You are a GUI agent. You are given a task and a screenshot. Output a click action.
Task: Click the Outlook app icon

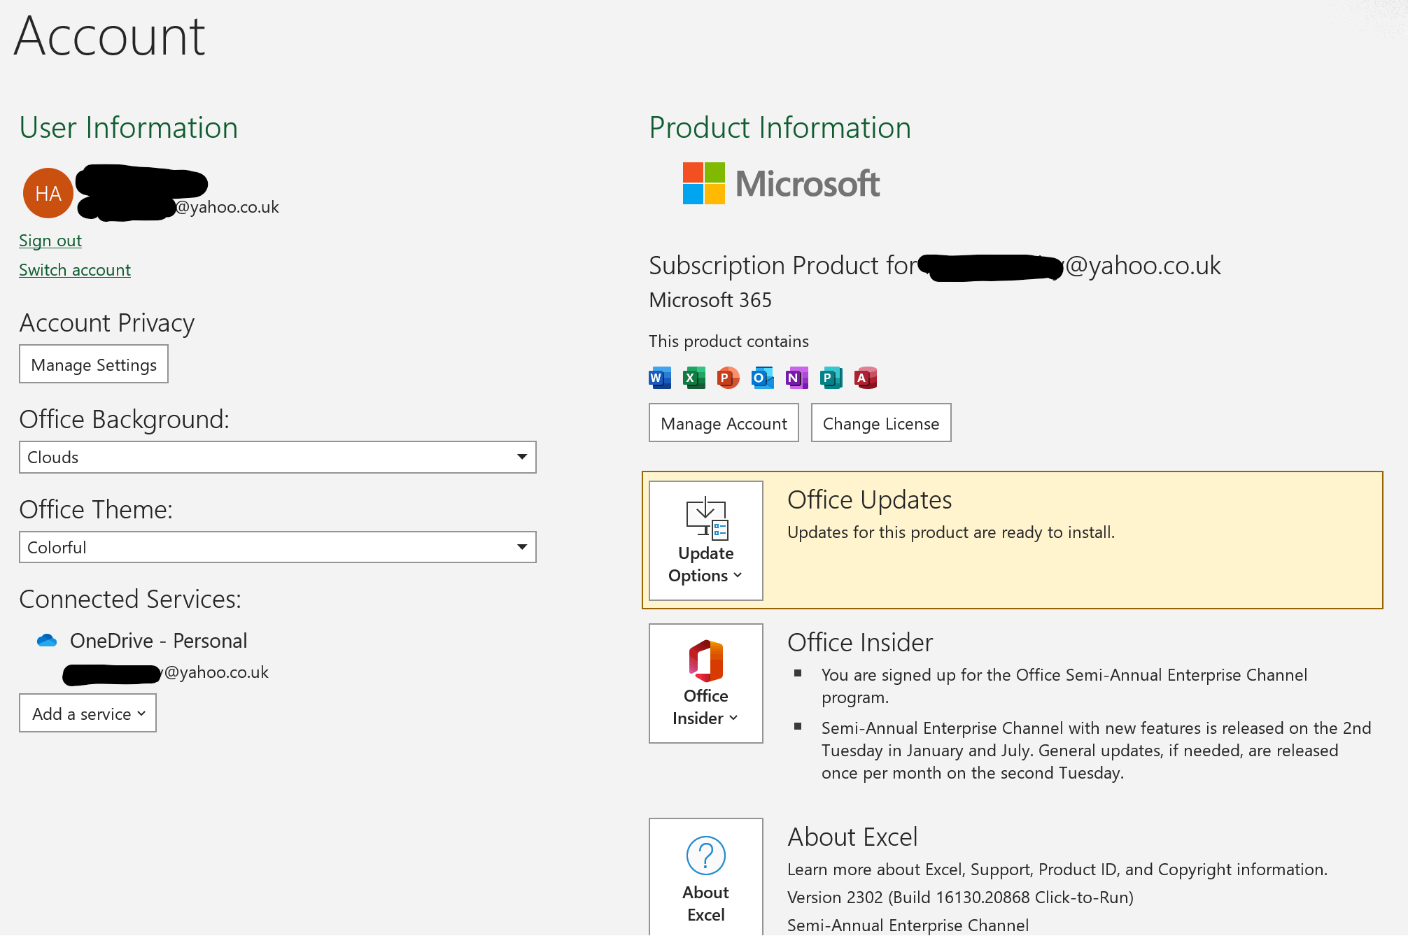pos(762,378)
